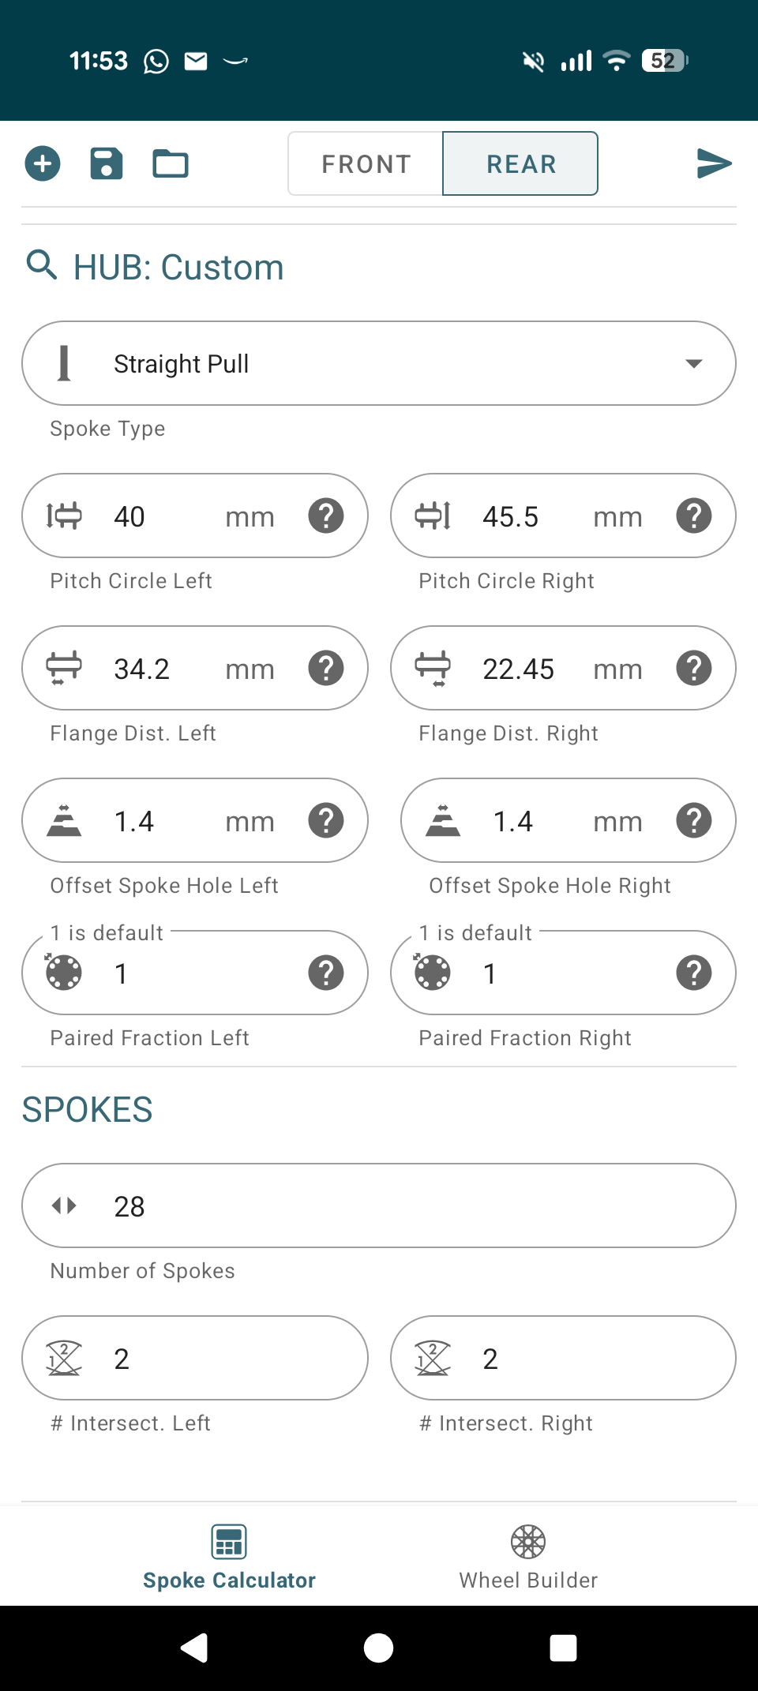Open the Number of Spokes selector
Image resolution: width=758 pixels, height=1691 pixels.
[379, 1206]
